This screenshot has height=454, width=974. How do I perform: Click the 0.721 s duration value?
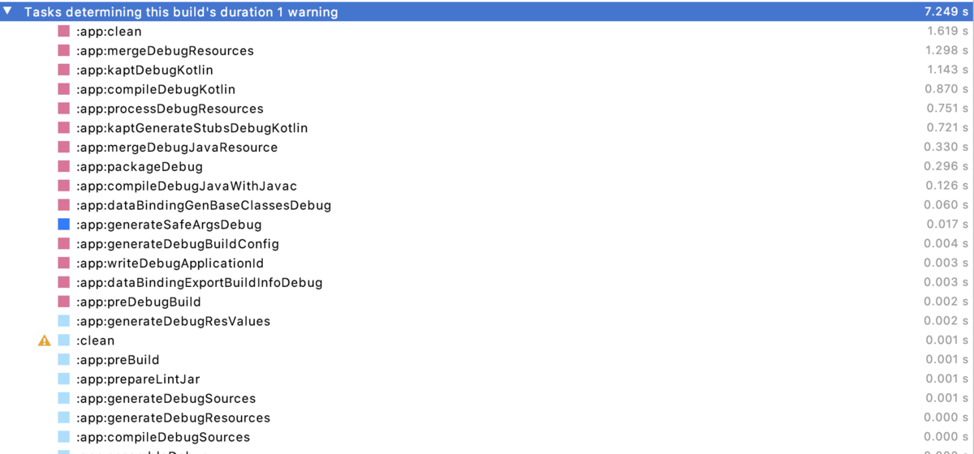tap(946, 128)
